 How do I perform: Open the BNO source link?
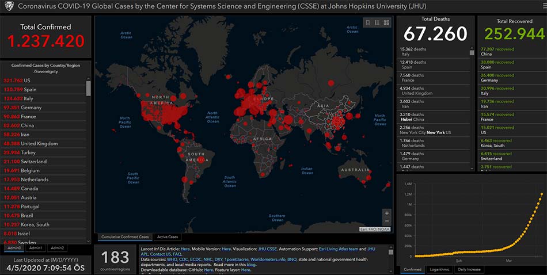[292, 259]
